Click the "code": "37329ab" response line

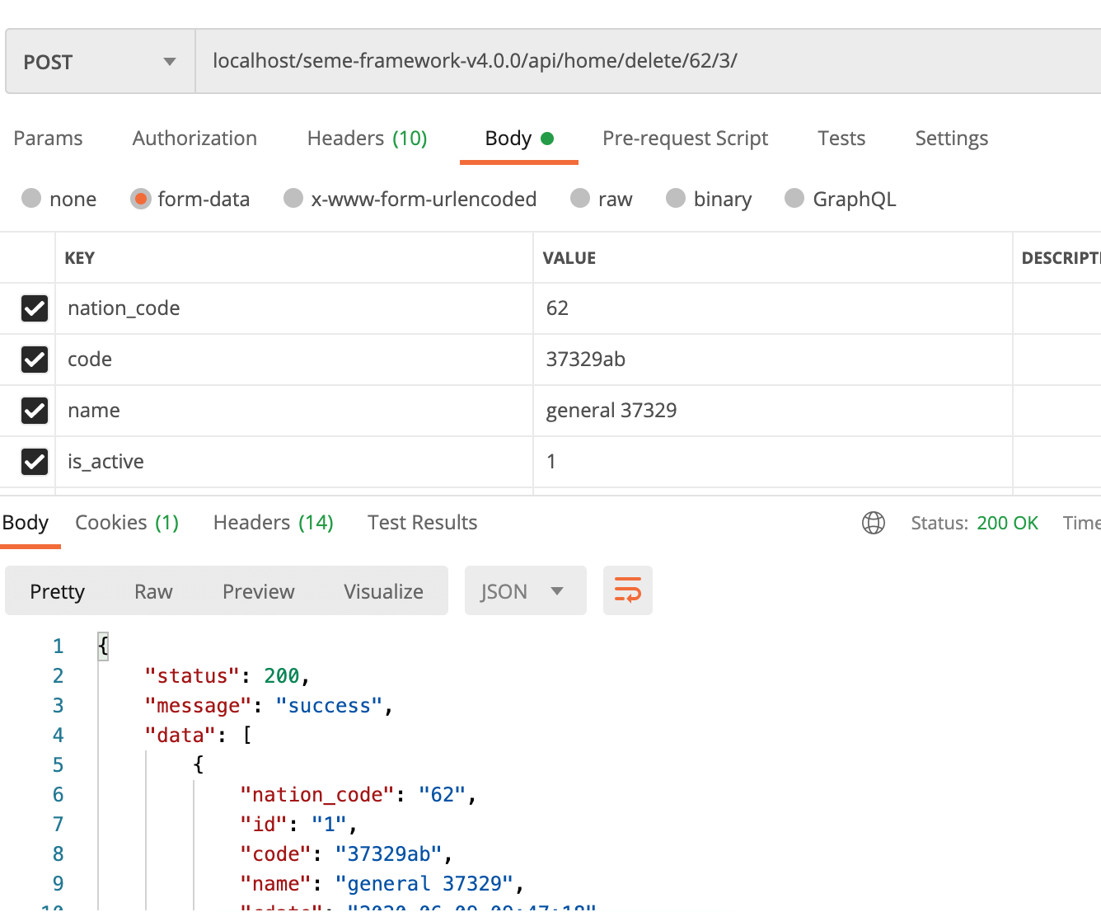click(x=346, y=854)
